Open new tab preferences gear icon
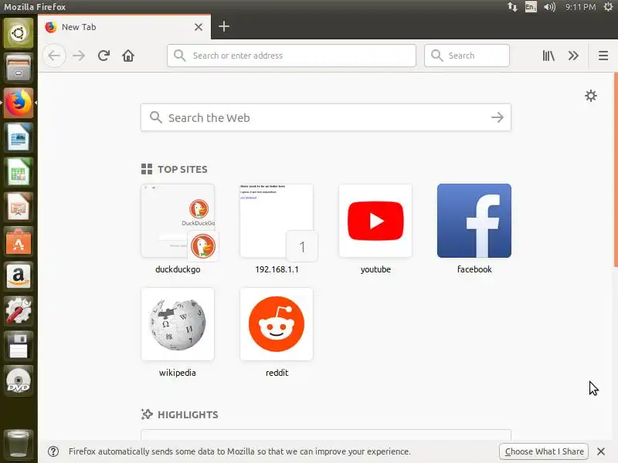The image size is (618, 463). pyautogui.click(x=590, y=96)
